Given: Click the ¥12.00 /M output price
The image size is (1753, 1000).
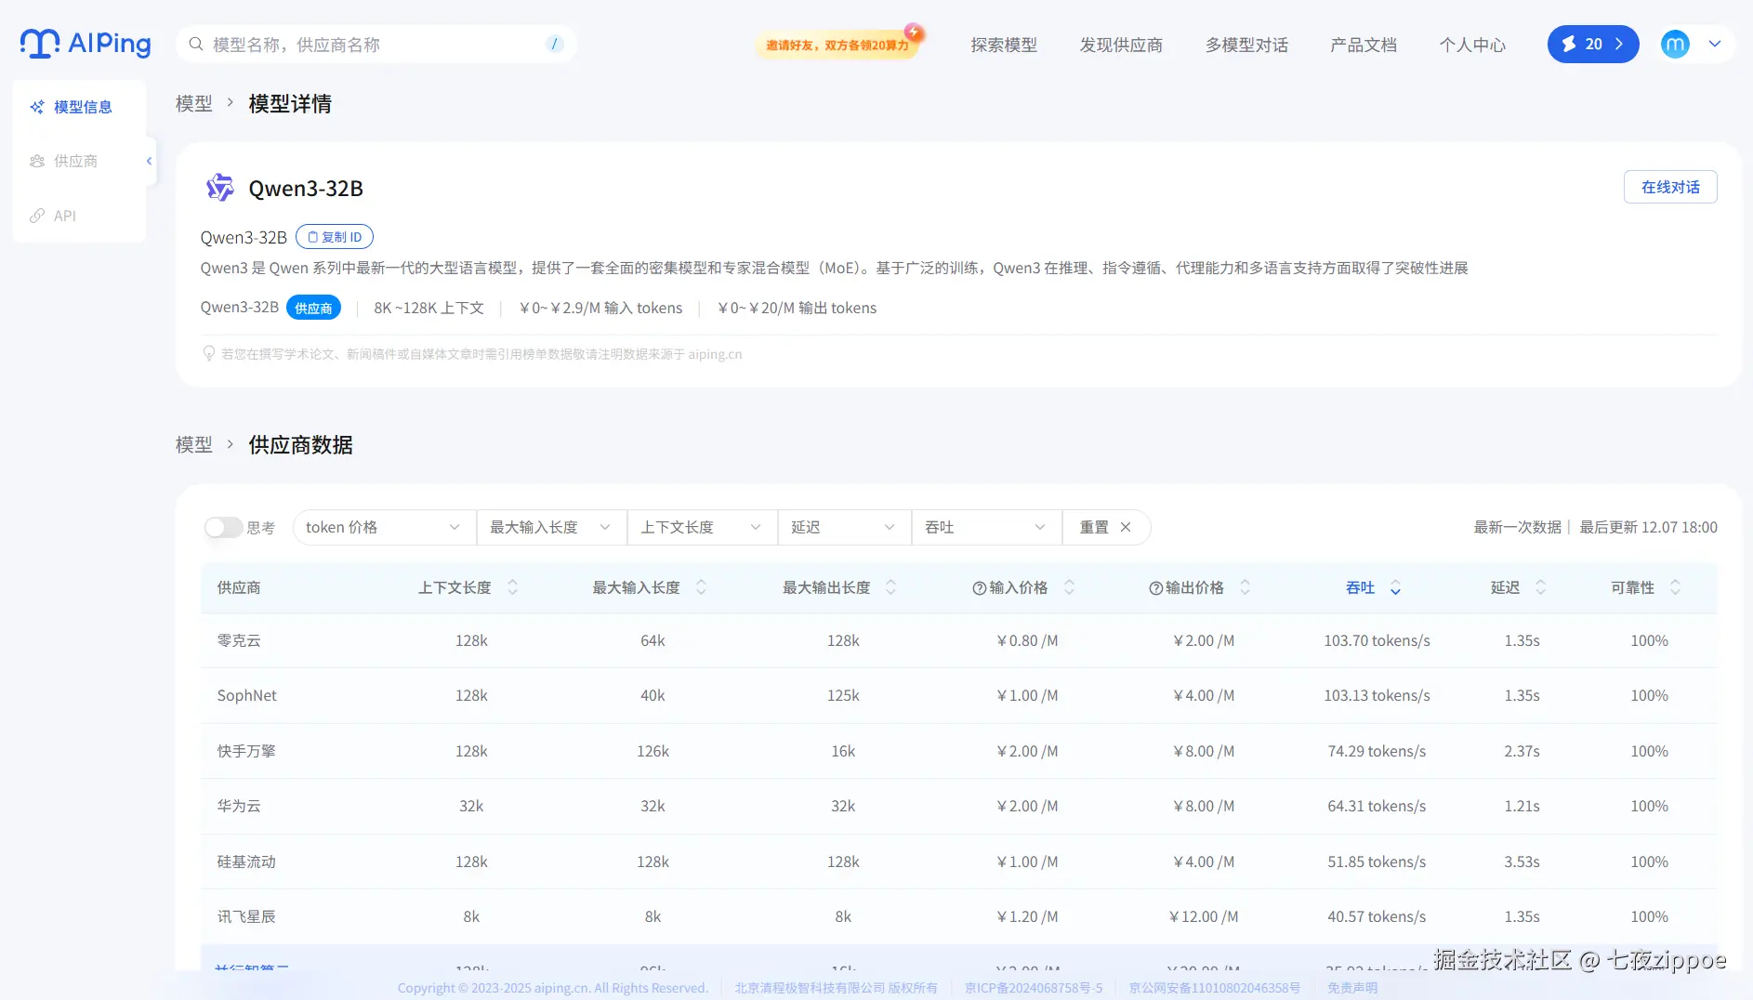Looking at the screenshot, I should pyautogui.click(x=1204, y=916).
